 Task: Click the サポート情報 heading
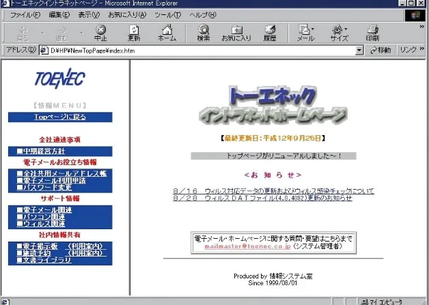[x=60, y=199]
